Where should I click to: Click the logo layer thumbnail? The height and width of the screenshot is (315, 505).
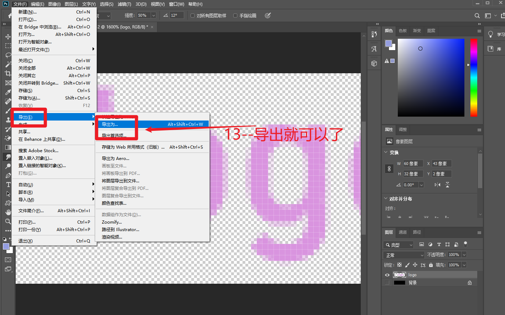click(400, 275)
